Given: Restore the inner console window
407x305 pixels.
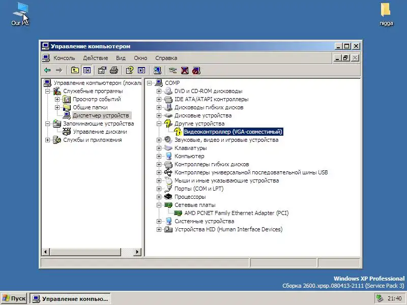Looking at the screenshot, I should click(x=345, y=58).
